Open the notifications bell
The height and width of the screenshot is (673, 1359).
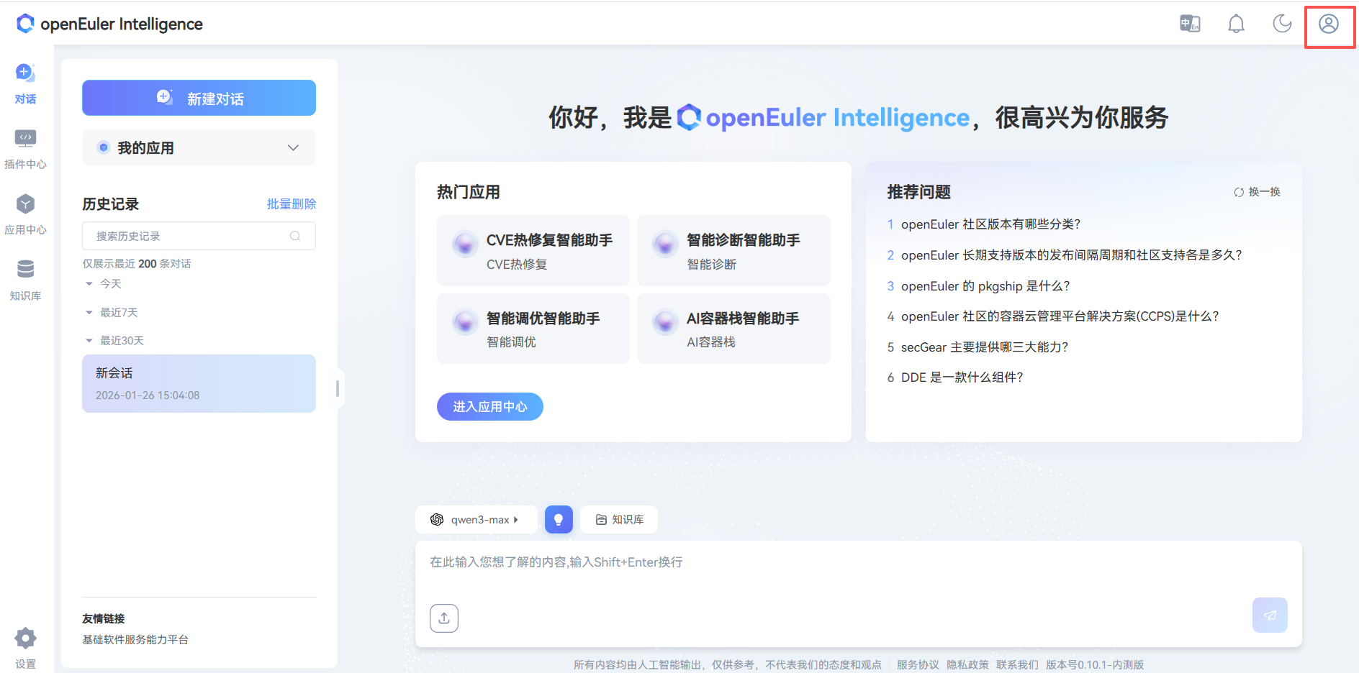(x=1236, y=24)
